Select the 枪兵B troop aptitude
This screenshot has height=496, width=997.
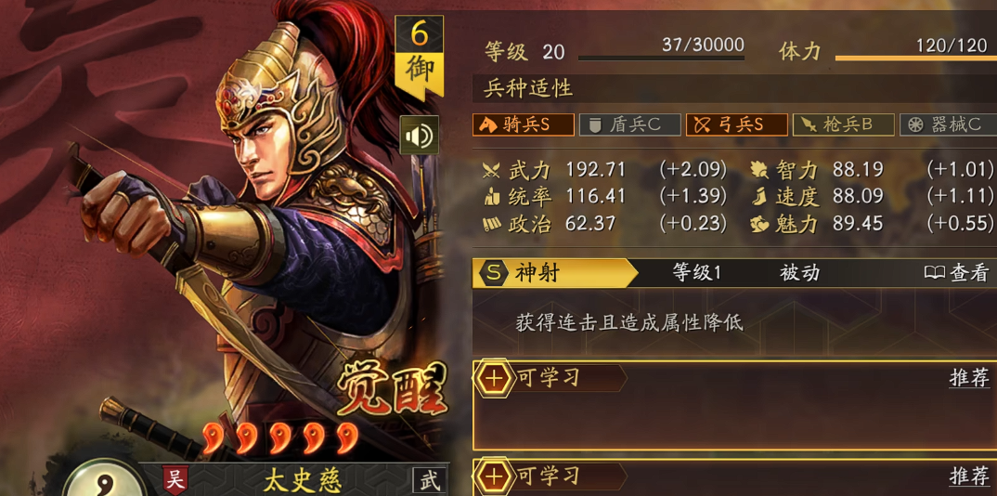pyautogui.click(x=844, y=124)
